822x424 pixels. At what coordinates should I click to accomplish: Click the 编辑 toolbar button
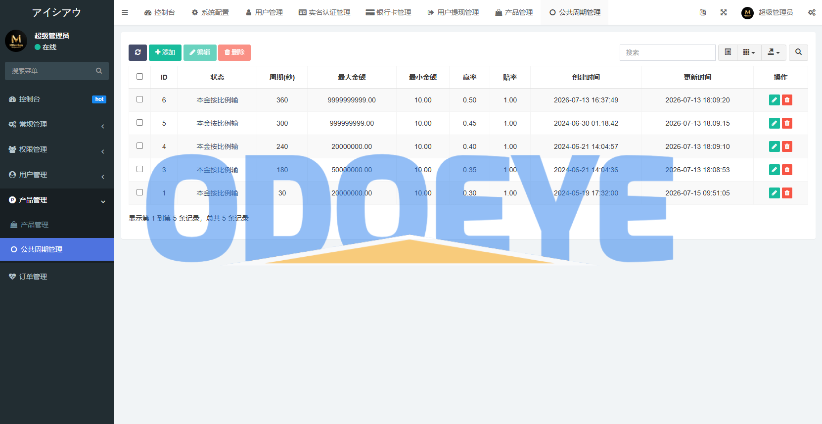point(200,52)
